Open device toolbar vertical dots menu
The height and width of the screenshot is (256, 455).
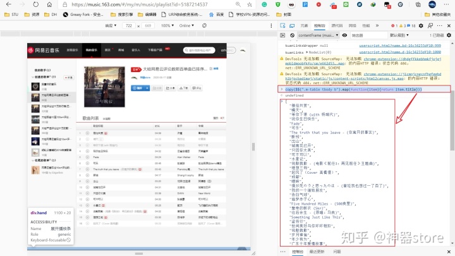271,25
